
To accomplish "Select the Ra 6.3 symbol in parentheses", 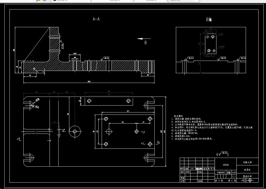I will (223, 154).
